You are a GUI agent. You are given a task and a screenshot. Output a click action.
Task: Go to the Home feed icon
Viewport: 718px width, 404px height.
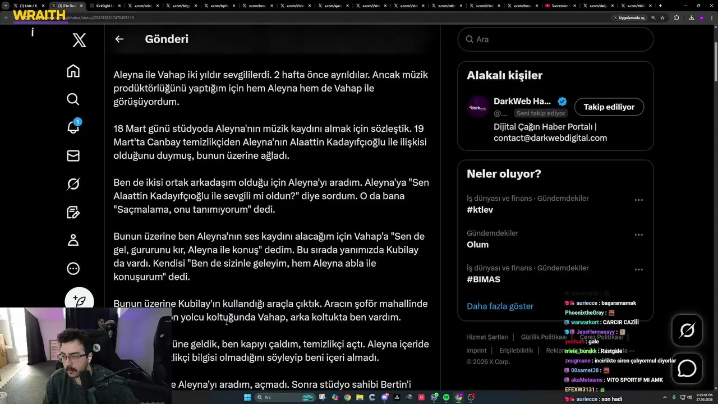point(73,71)
